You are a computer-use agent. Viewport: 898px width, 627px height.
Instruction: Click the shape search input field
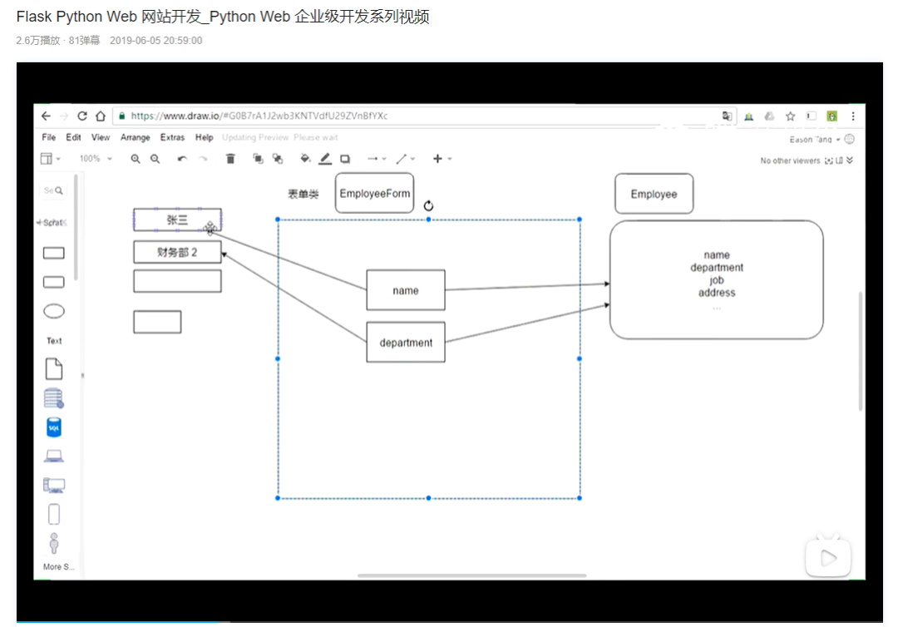click(53, 190)
